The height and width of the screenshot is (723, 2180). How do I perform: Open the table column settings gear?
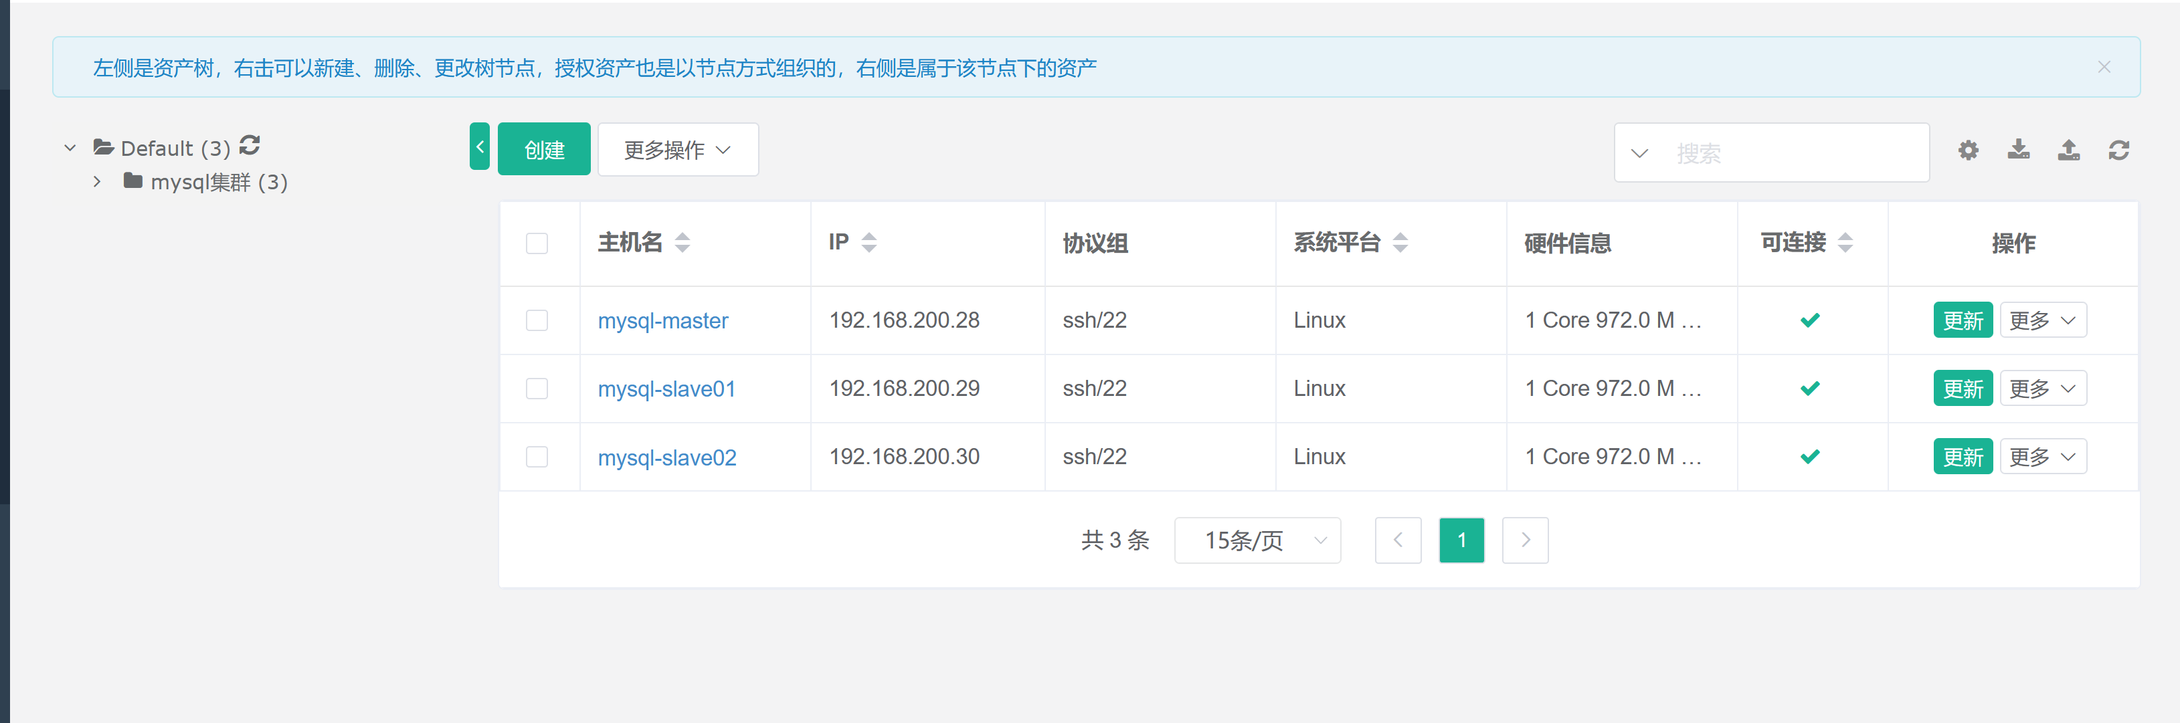point(1969,150)
